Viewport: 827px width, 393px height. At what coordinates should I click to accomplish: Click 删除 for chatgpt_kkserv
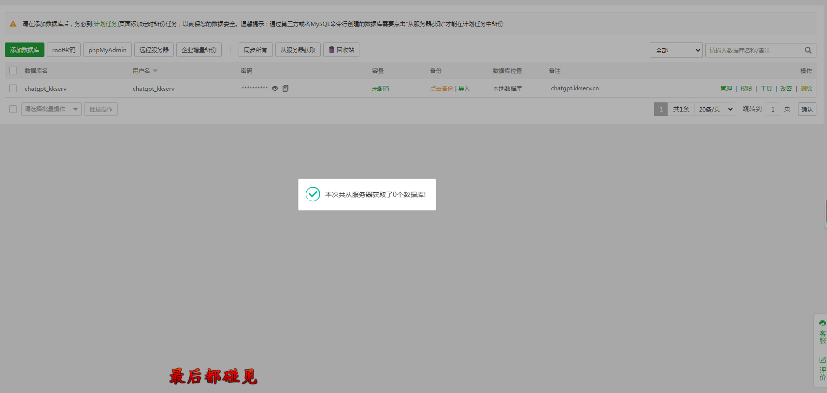806,89
